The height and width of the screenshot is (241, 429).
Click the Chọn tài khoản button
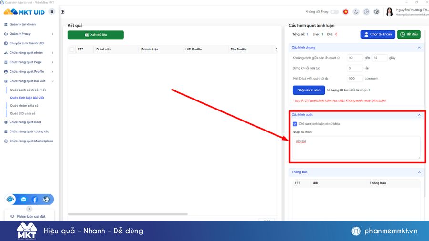pos(378,34)
